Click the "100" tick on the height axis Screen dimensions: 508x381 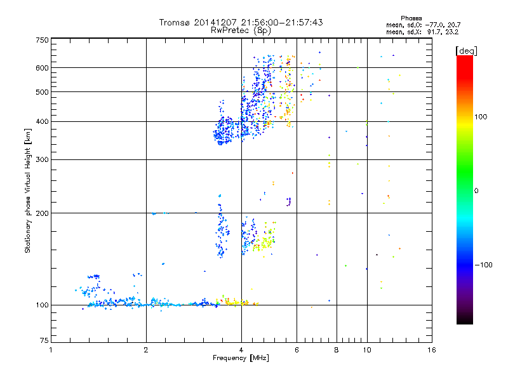pyautogui.click(x=42, y=305)
